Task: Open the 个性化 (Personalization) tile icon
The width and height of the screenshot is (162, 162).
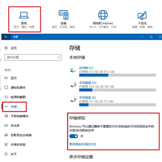Action: point(142,15)
